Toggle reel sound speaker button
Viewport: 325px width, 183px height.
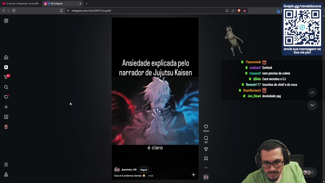pyautogui.click(x=193, y=175)
